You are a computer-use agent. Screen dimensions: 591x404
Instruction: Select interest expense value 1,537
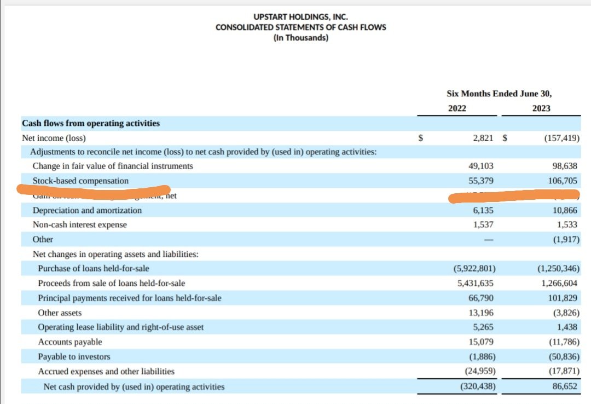483,225
